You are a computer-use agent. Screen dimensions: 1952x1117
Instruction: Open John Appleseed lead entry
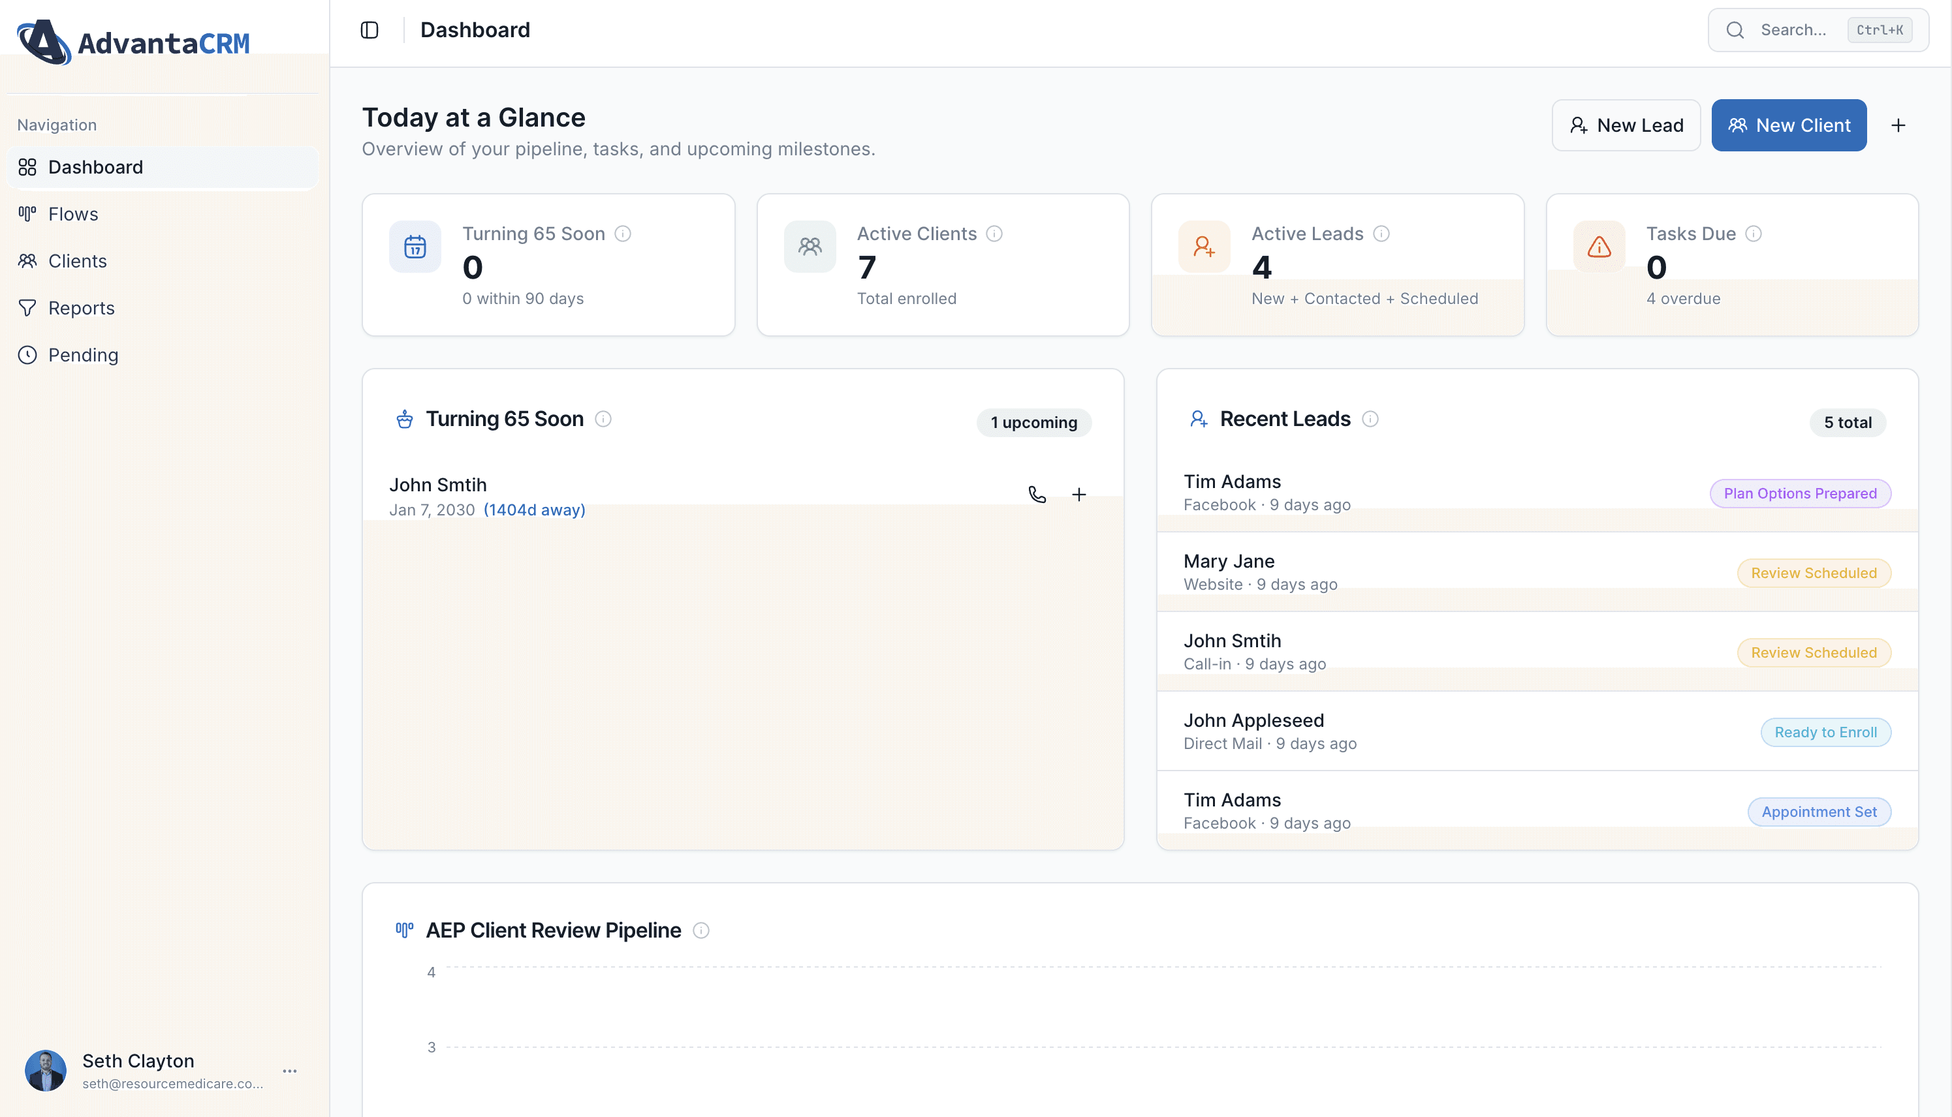1253,720
